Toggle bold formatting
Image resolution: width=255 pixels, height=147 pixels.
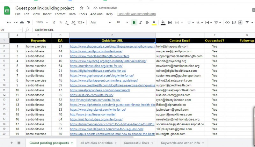click(x=134, y=22)
